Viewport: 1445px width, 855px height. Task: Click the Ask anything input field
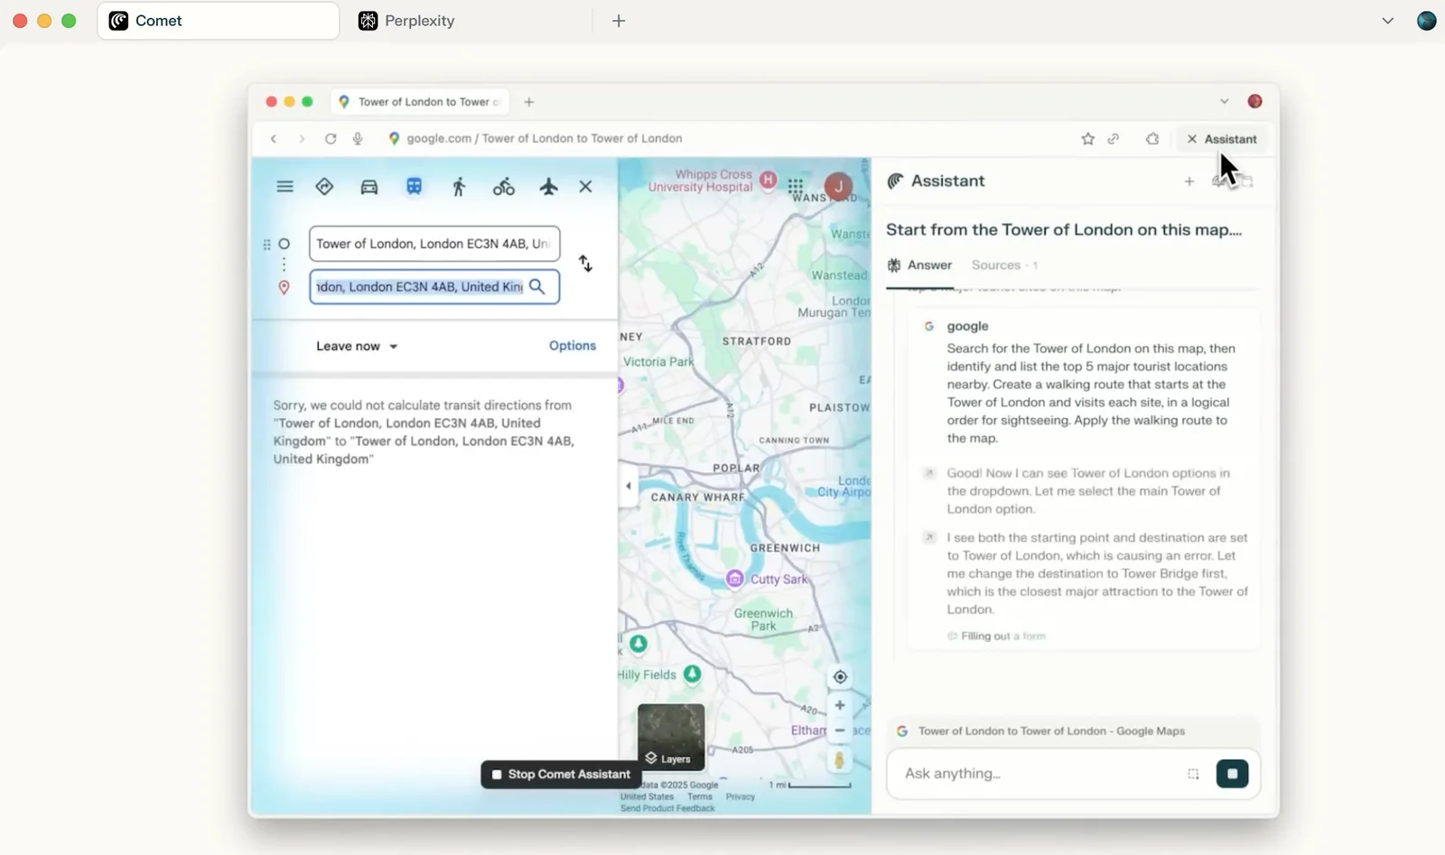[x=1039, y=774]
